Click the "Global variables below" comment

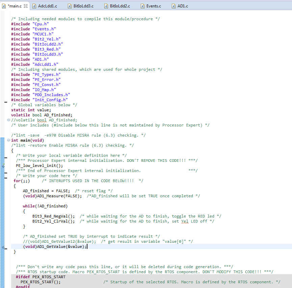(x=44, y=105)
